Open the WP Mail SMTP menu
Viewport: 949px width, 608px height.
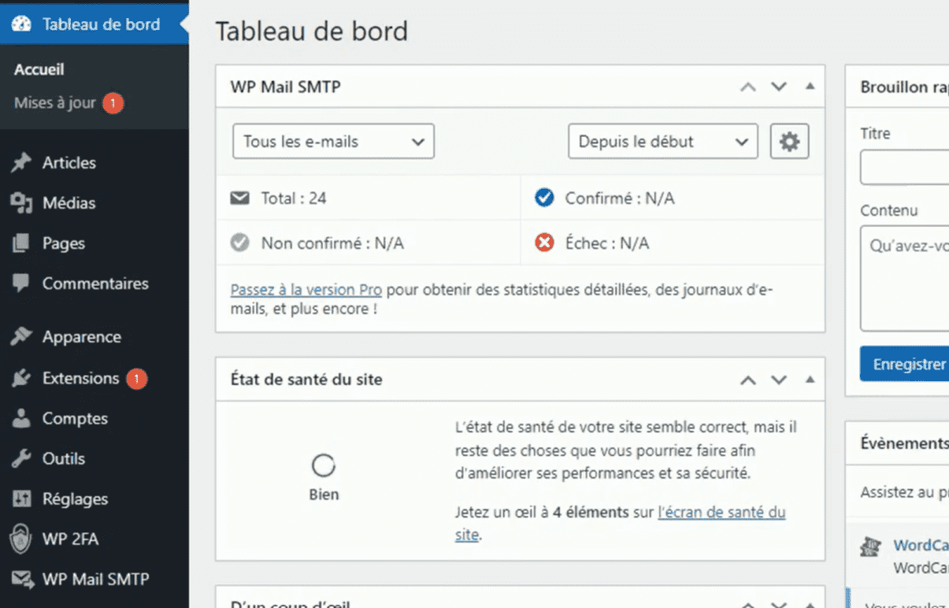click(x=95, y=580)
